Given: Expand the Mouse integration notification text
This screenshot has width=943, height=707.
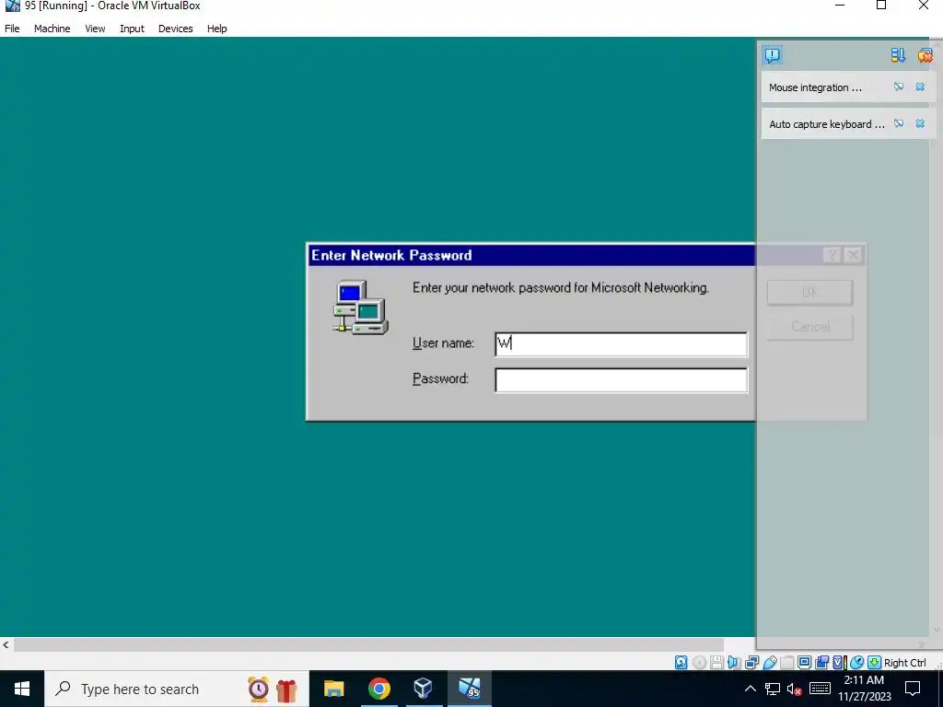Looking at the screenshot, I should 815,87.
